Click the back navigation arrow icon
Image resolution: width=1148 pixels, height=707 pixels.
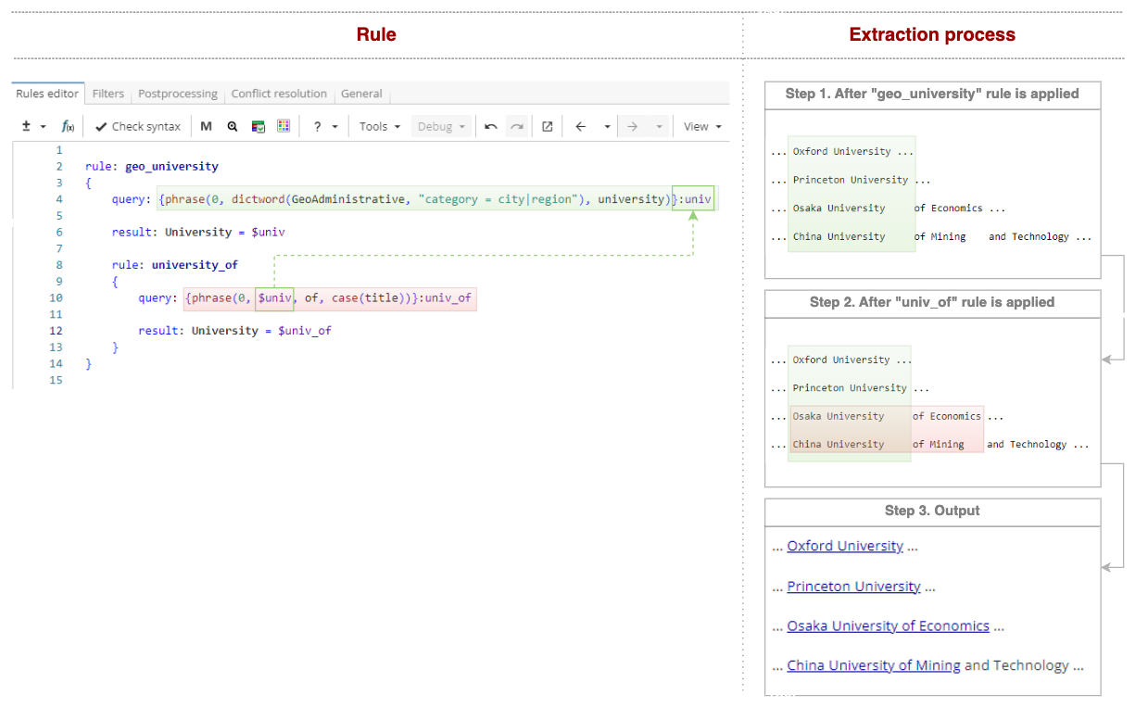580,126
